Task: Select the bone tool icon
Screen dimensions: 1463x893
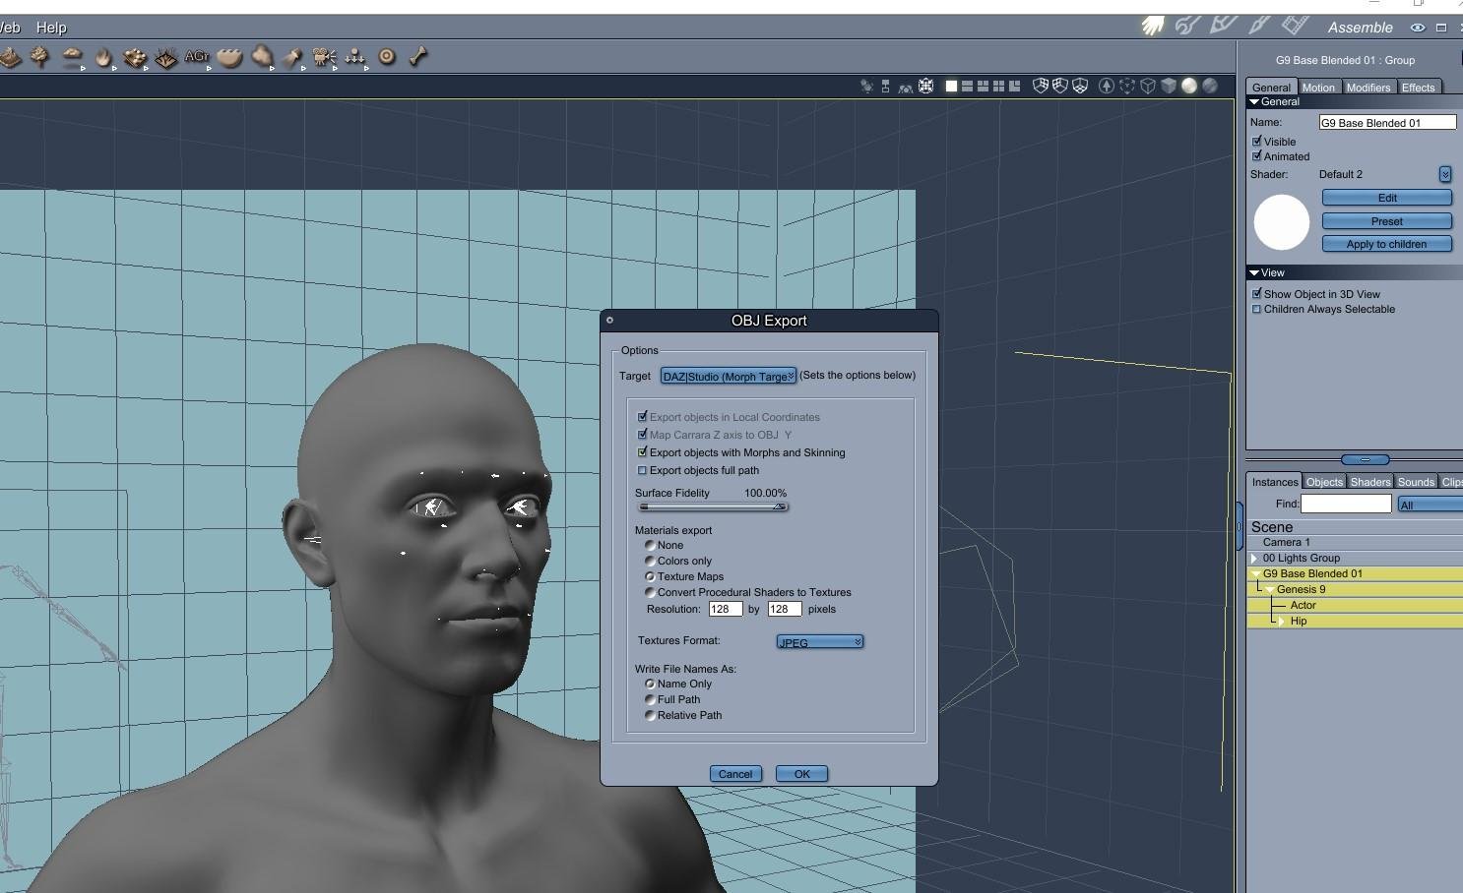Action: 418,57
